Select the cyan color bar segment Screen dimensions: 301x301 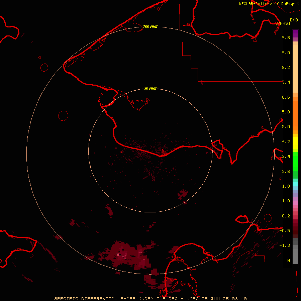coord(295,184)
